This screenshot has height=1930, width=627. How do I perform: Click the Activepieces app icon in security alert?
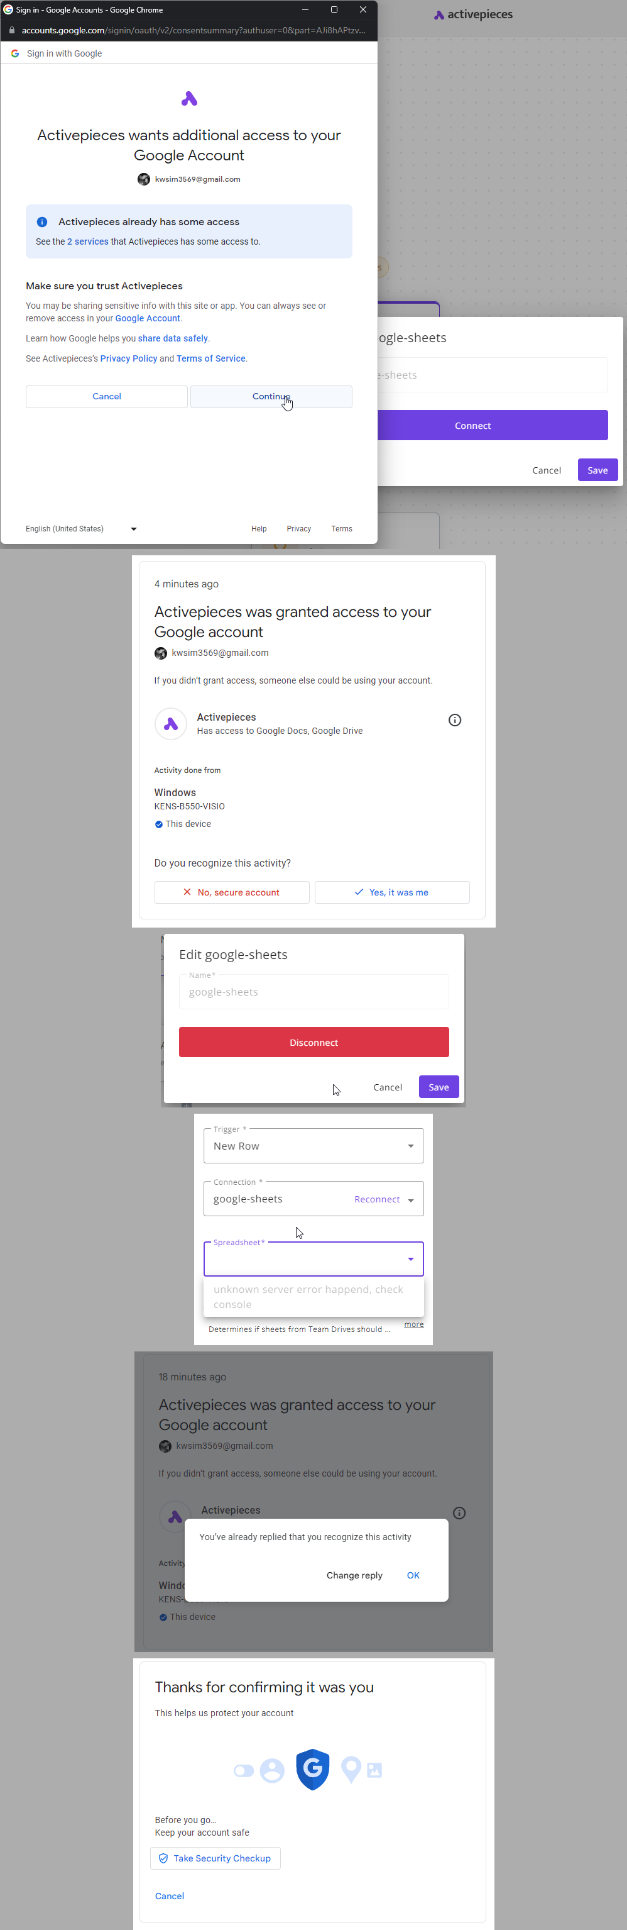pyautogui.click(x=171, y=724)
